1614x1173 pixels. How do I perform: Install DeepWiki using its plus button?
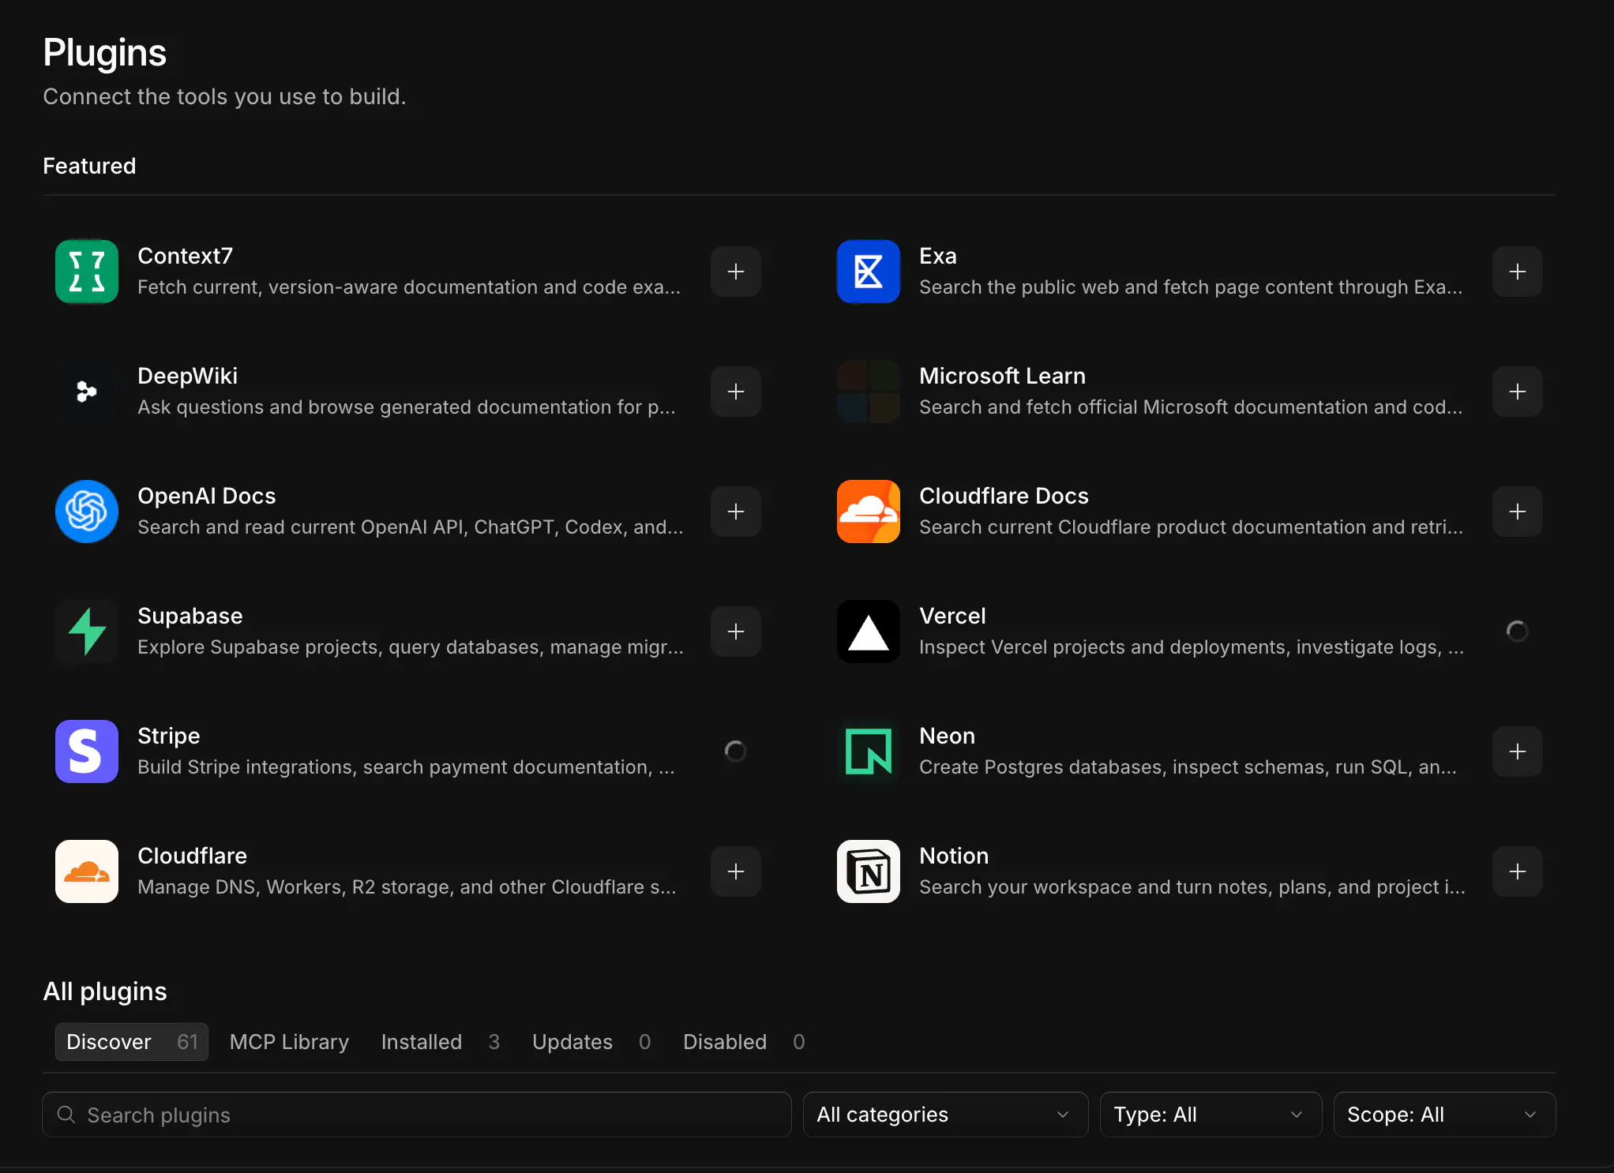pos(736,392)
